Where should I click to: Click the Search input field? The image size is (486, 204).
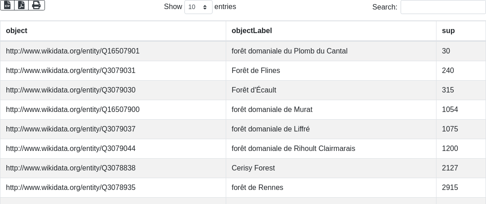point(443,7)
